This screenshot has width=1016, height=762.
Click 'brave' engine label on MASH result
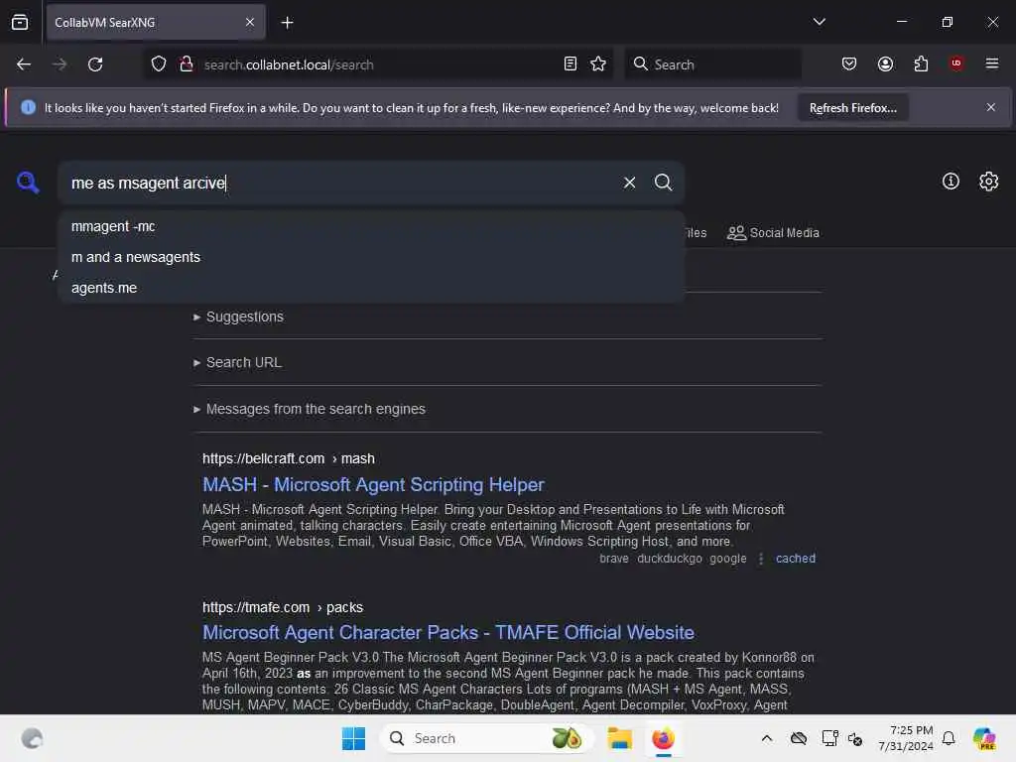[613, 559]
